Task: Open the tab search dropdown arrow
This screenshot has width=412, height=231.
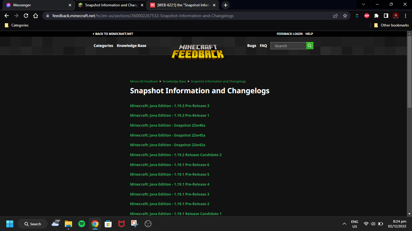Action: click(x=363, y=4)
